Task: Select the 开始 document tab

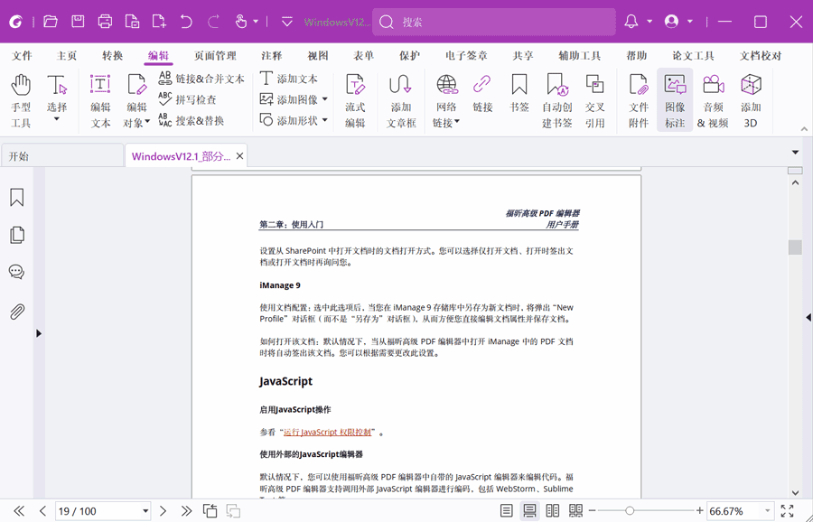Action: coord(61,156)
